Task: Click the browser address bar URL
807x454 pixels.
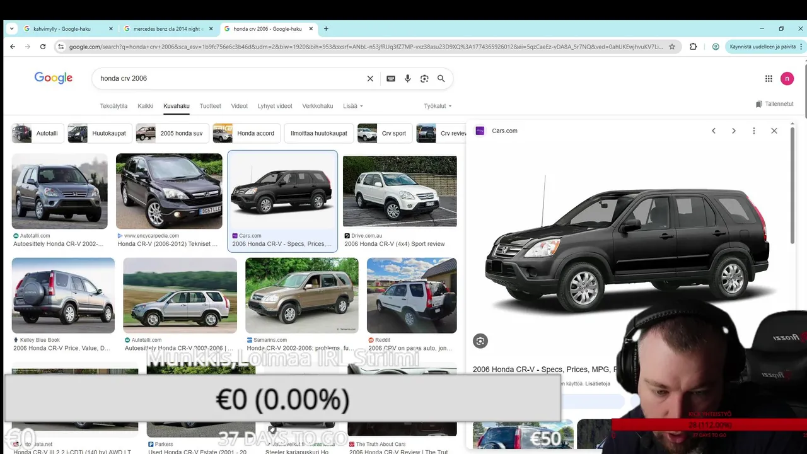Action: tap(366, 47)
